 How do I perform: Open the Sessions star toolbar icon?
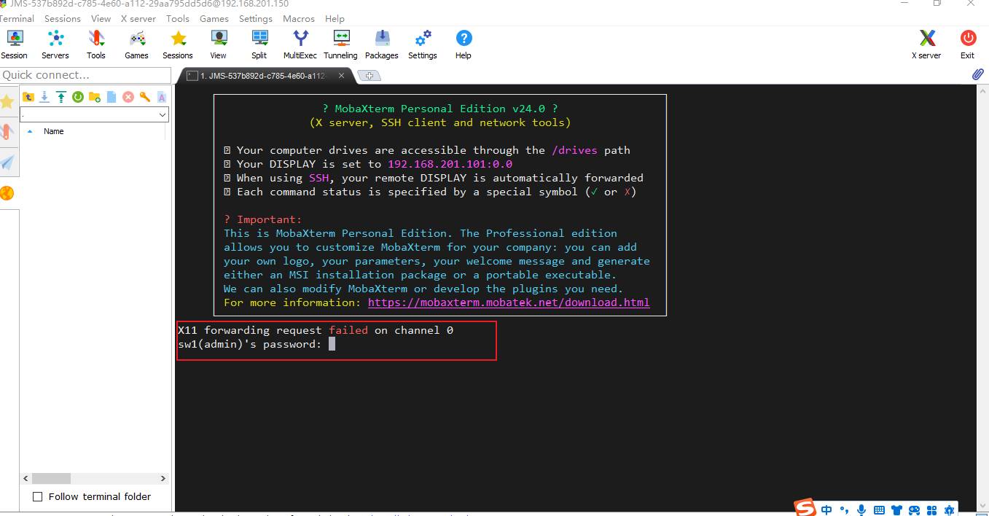[178, 44]
